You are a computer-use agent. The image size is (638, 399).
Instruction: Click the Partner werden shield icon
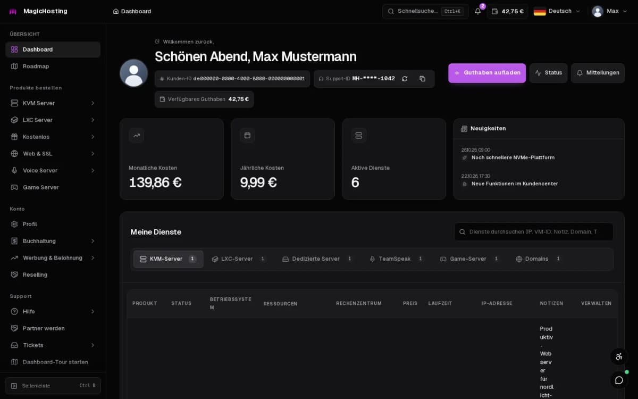14,329
